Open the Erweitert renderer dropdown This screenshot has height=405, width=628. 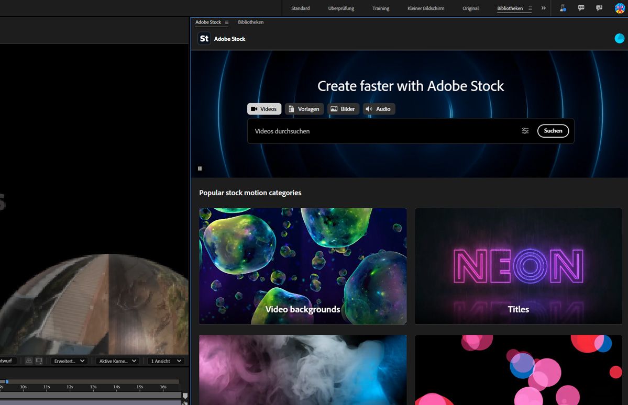[x=69, y=361]
